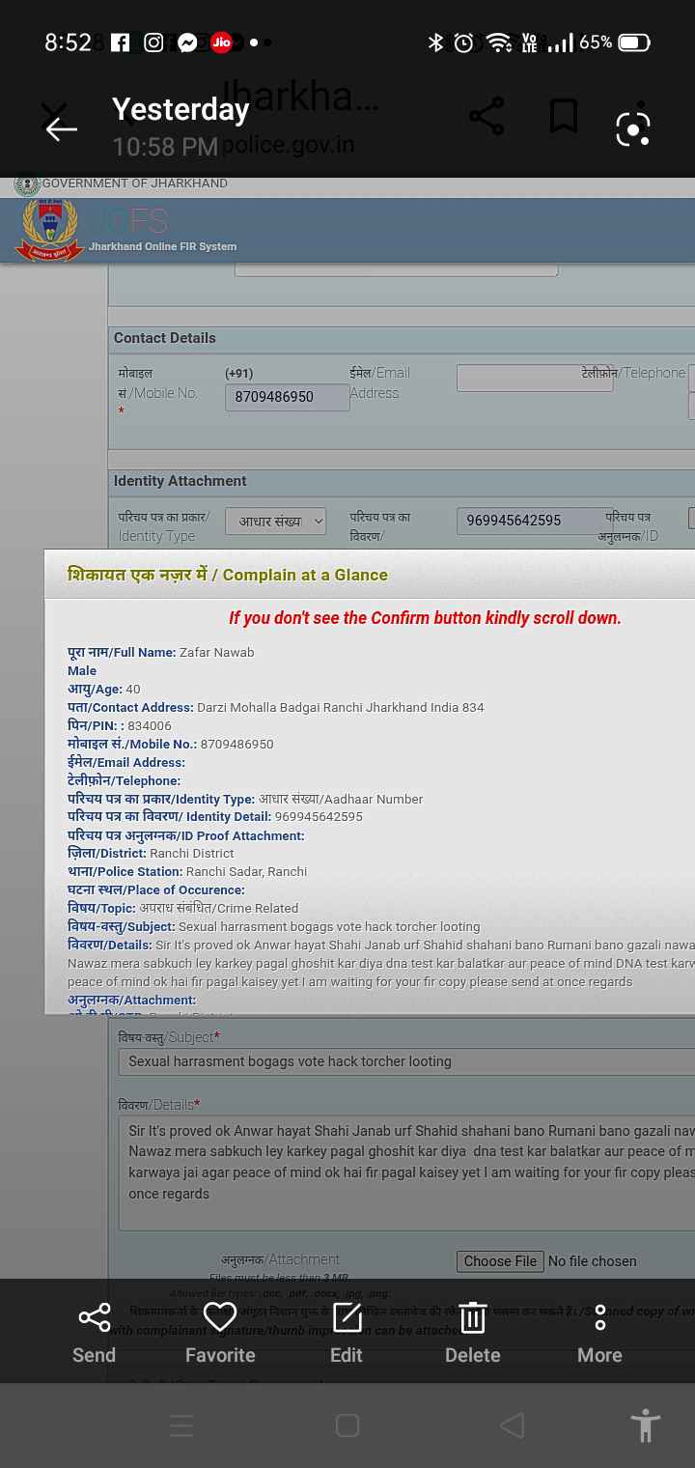Tap the Jio notification icon
Image resolution: width=695 pixels, height=1468 pixels.
coord(221,42)
